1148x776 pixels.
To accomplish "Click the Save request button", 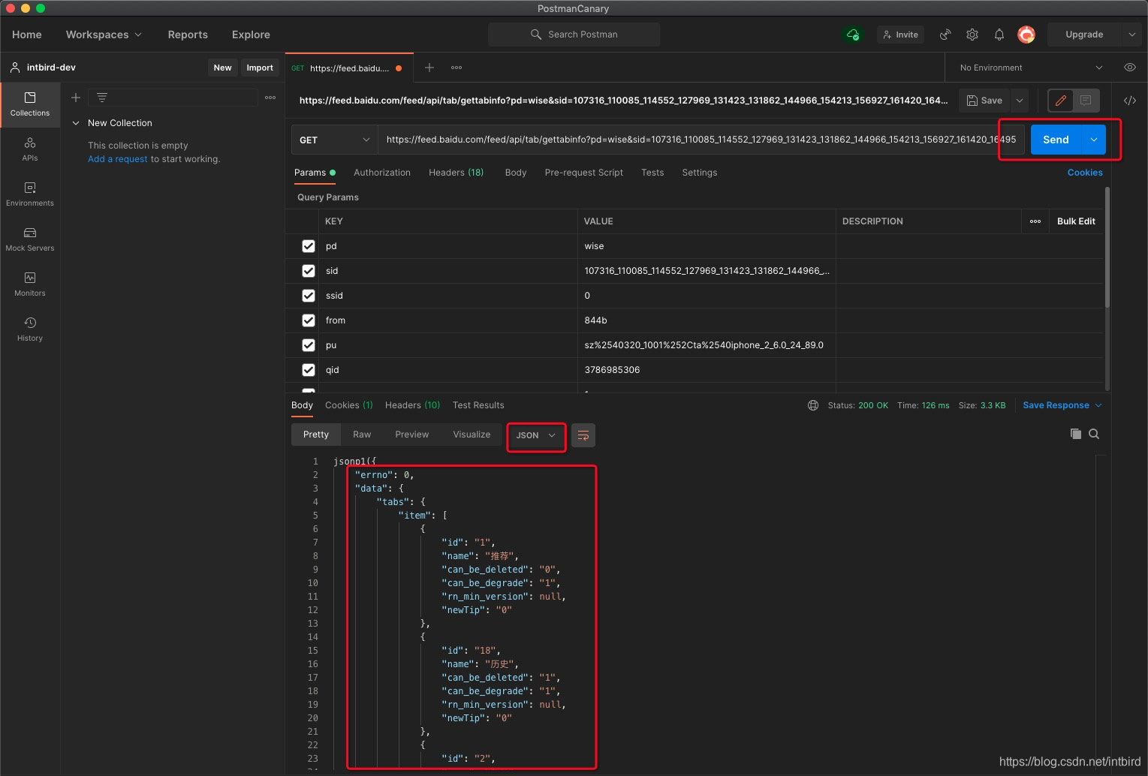I will (x=984, y=101).
